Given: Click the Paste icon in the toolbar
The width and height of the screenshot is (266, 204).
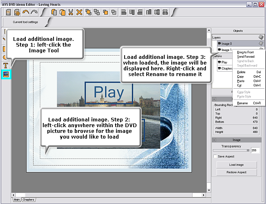Looking at the screenshot, I should tap(63, 12).
